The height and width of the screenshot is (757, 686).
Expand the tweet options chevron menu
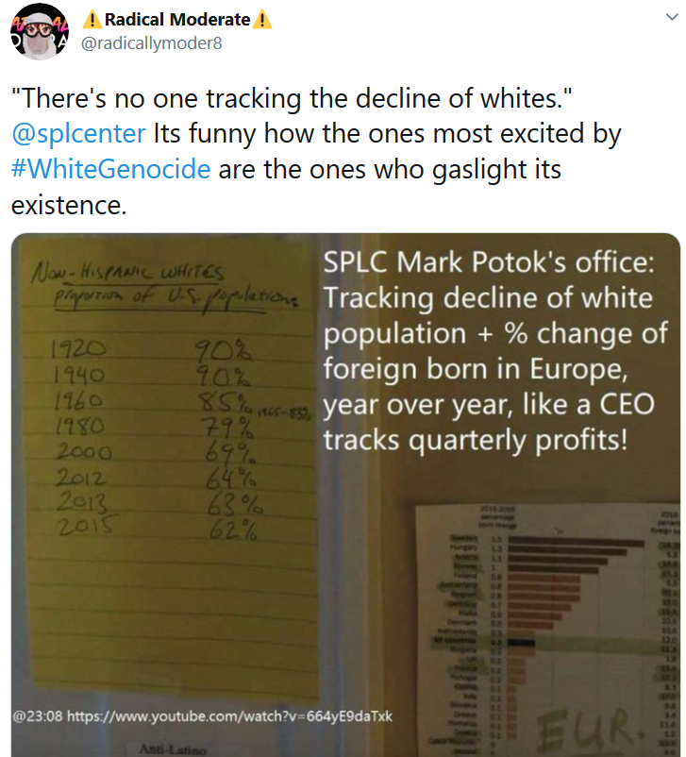click(672, 17)
